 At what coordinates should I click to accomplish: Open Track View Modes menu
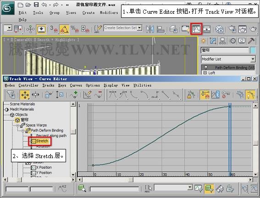[x=10, y=85]
